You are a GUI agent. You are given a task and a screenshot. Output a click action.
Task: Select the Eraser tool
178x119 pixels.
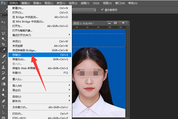click(3, 78)
